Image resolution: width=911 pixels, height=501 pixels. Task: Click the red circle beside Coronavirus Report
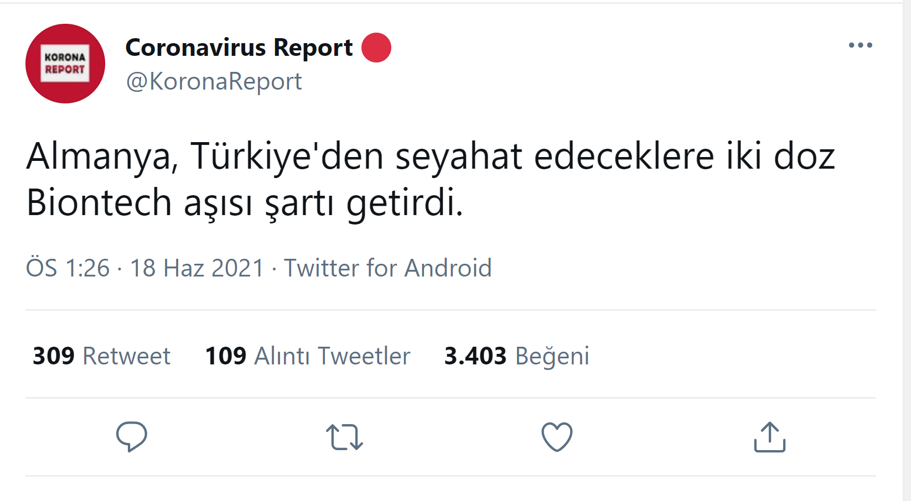pos(376,48)
